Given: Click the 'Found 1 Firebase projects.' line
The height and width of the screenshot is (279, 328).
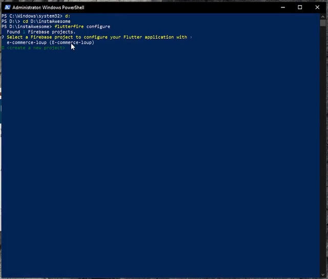Looking at the screenshot, I should click(x=41, y=32).
